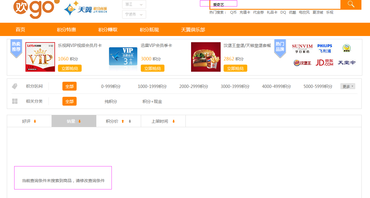370x198 pixels.
Task: Click the 销量 sort arrow icon
Action: pyautogui.click(x=80, y=121)
